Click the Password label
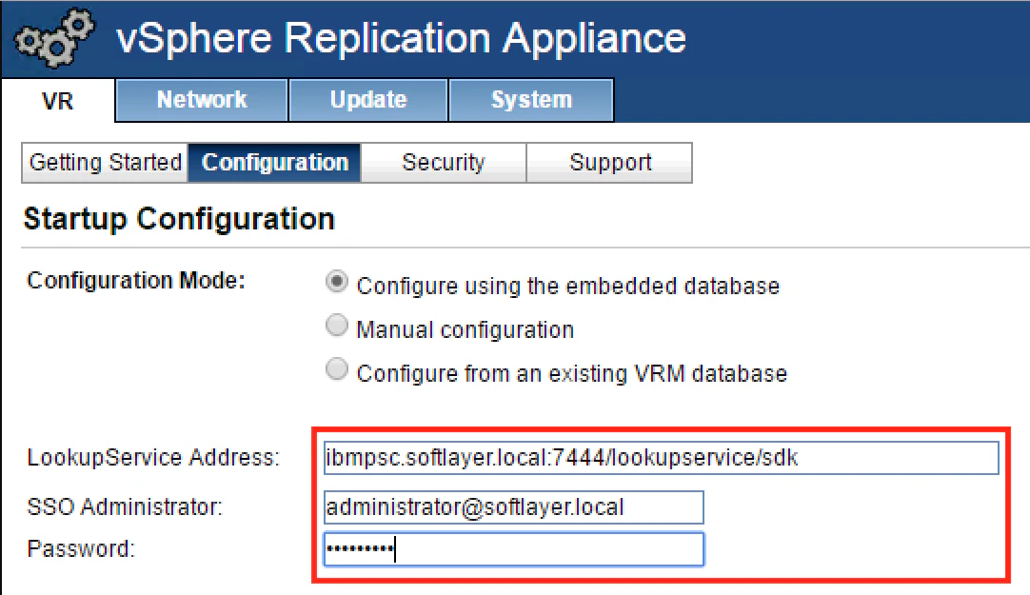Viewport: 1030px width, 595px height. pyautogui.click(x=81, y=548)
